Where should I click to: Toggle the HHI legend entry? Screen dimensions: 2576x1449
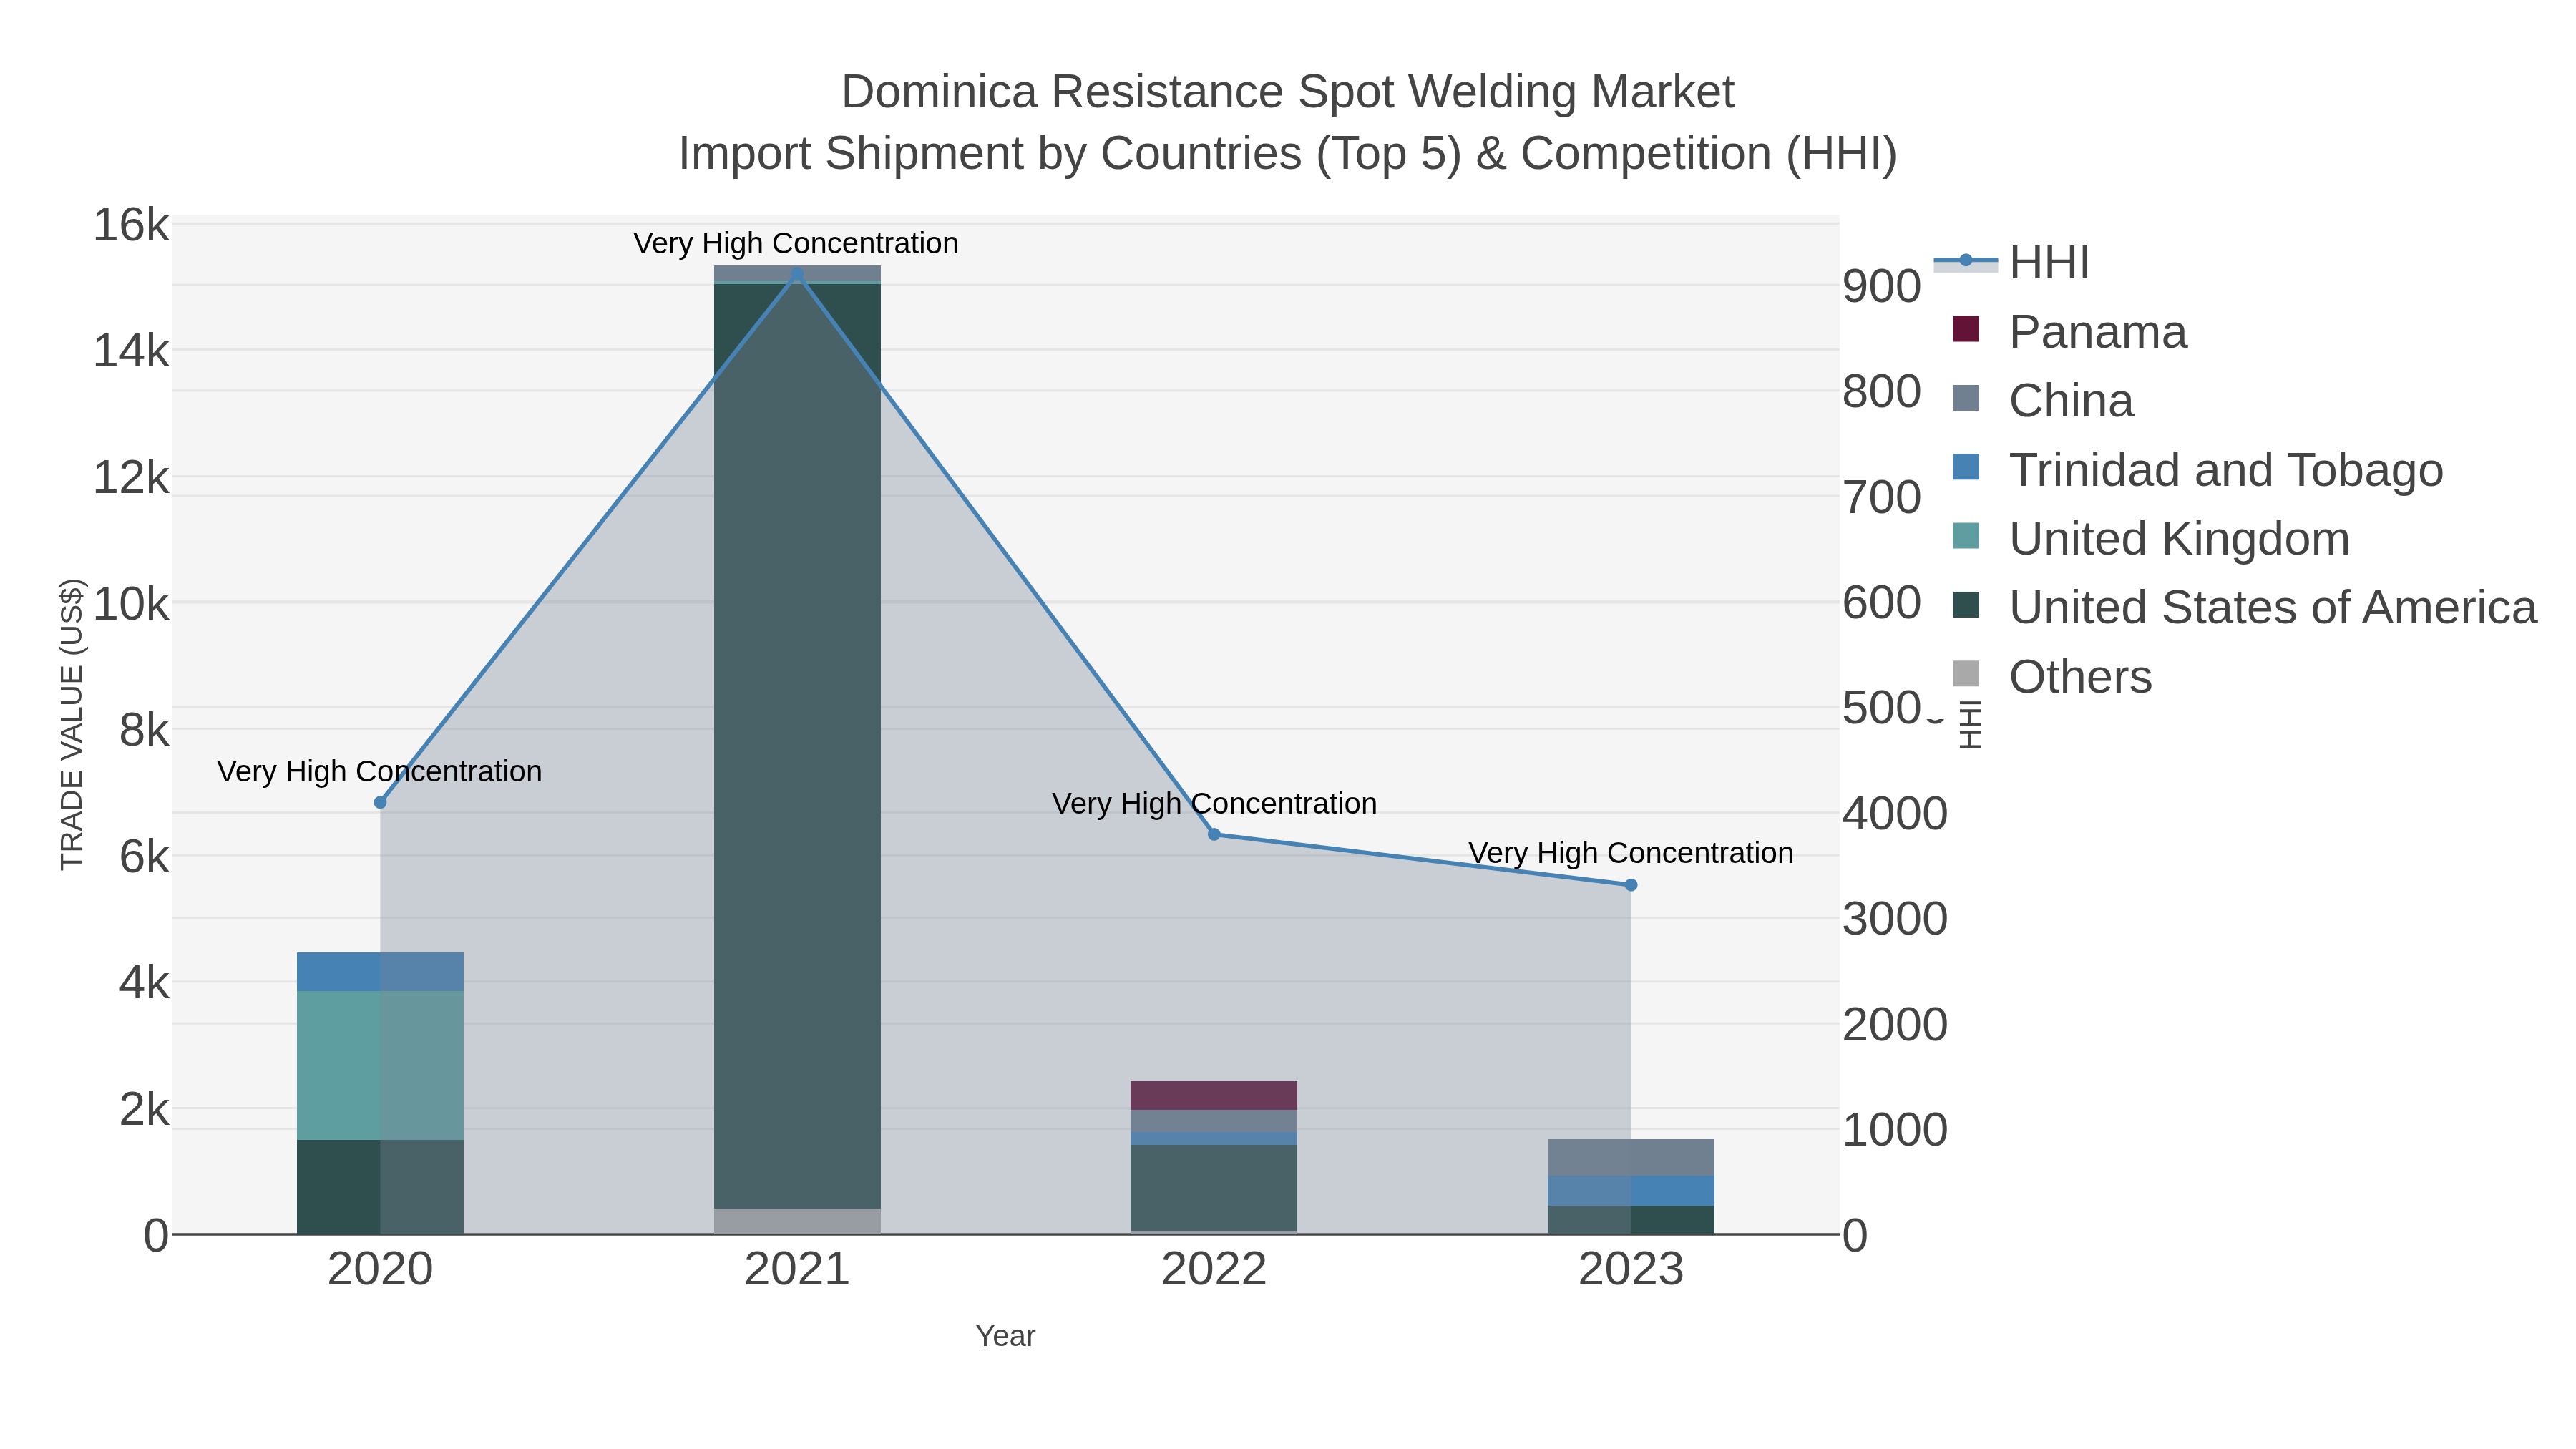[x=2012, y=263]
